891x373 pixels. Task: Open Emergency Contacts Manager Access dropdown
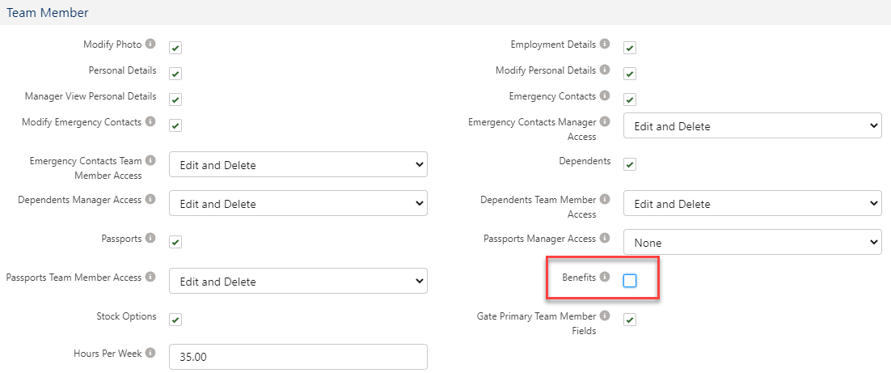[752, 126]
